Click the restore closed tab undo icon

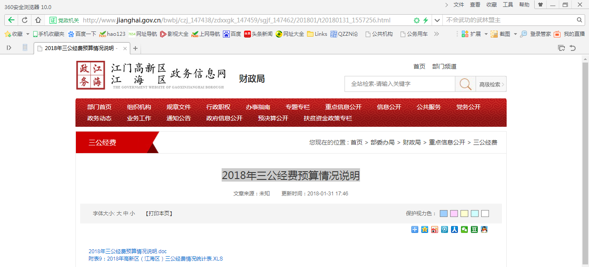point(573,48)
